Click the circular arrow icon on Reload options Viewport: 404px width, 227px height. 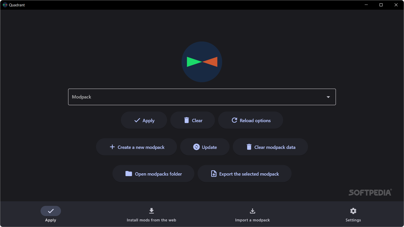234,120
